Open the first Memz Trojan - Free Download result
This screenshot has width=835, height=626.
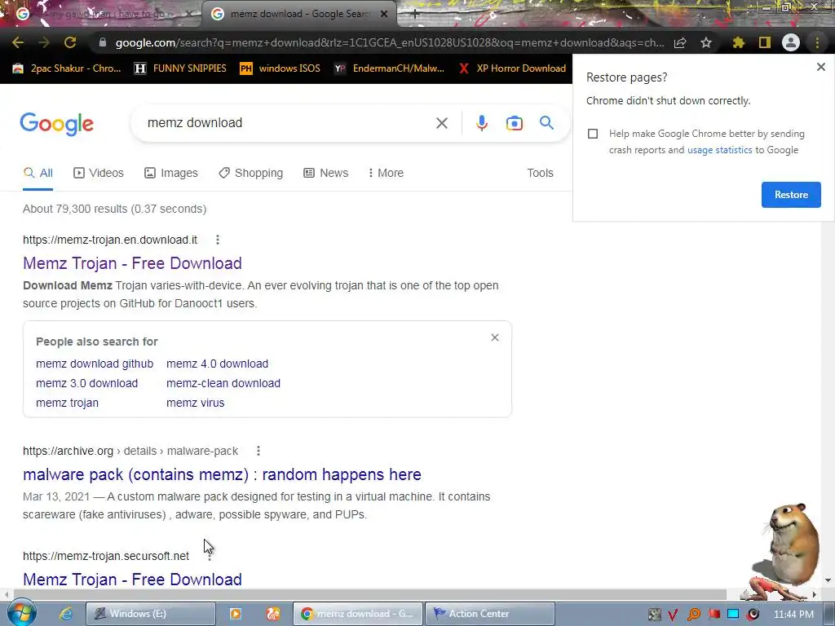point(132,263)
